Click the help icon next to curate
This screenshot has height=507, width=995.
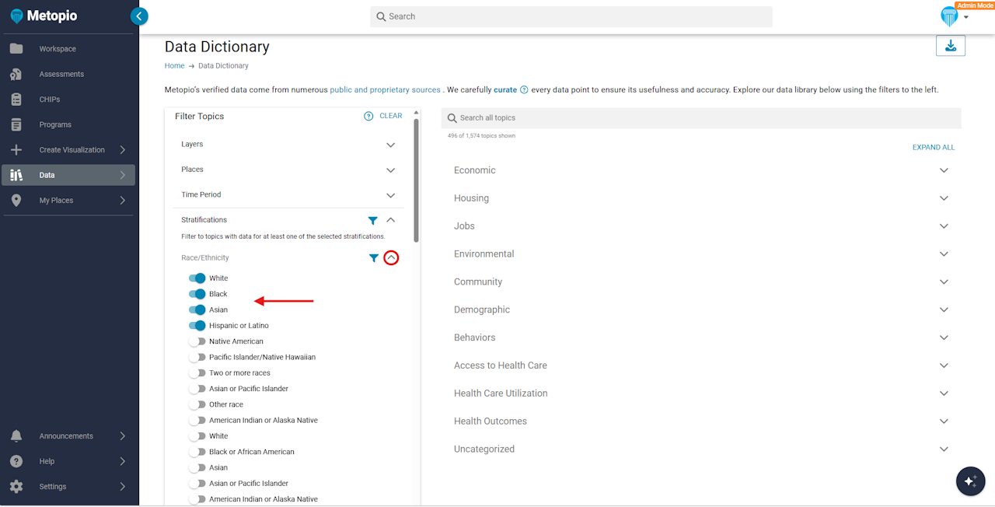524,90
